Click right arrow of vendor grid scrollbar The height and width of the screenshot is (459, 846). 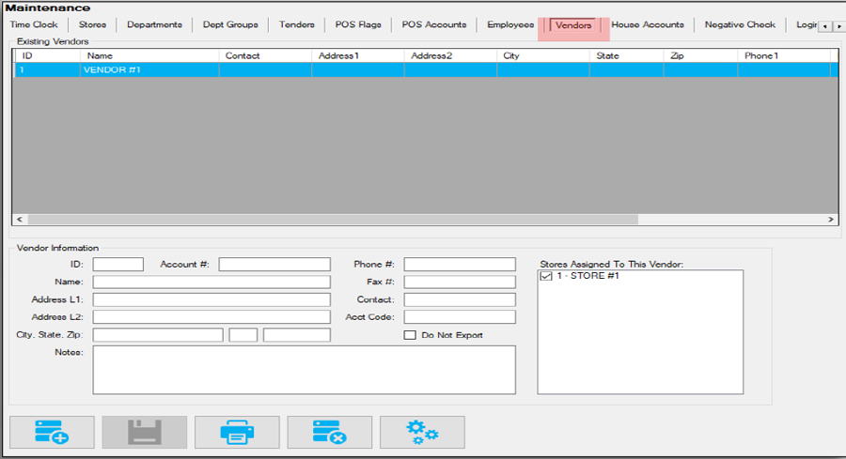[831, 220]
